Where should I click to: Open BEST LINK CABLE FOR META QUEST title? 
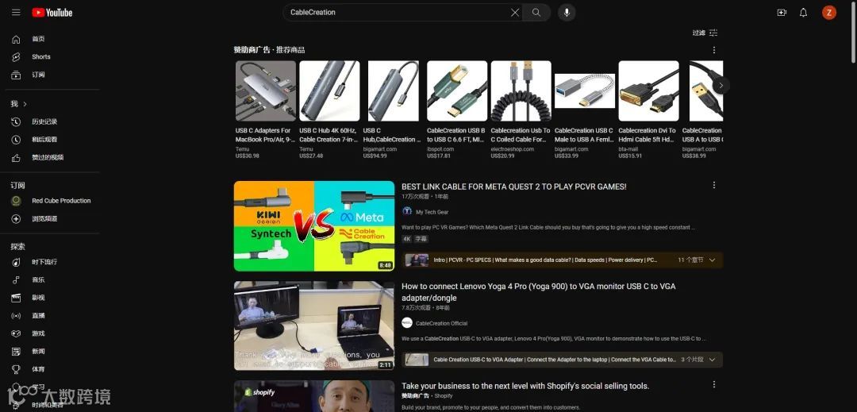pyautogui.click(x=513, y=187)
